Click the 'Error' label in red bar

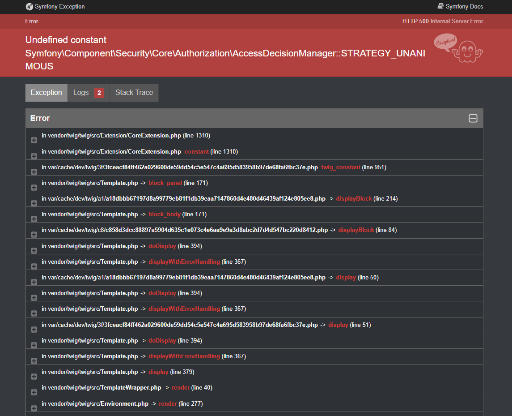point(32,21)
